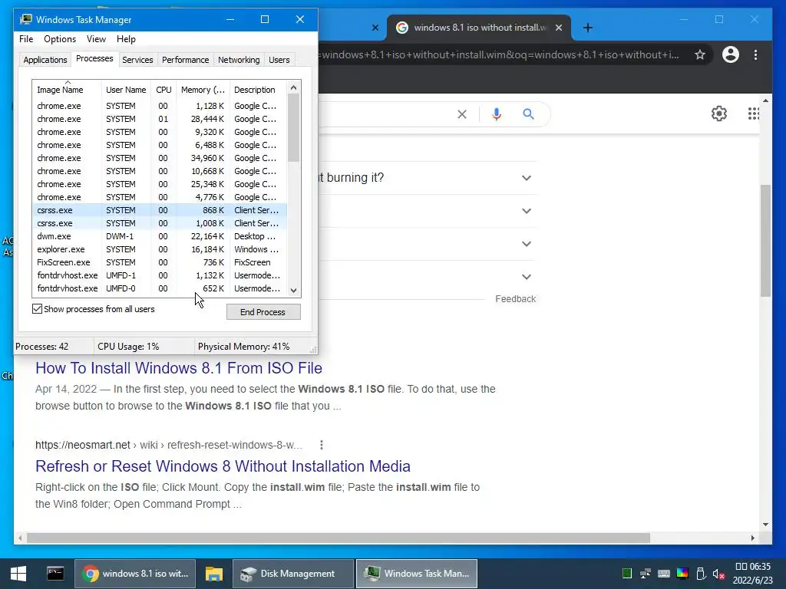This screenshot has height=589, width=786.
Task: Open 'Refresh or Reset Windows 8' result link
Action: tap(223, 466)
